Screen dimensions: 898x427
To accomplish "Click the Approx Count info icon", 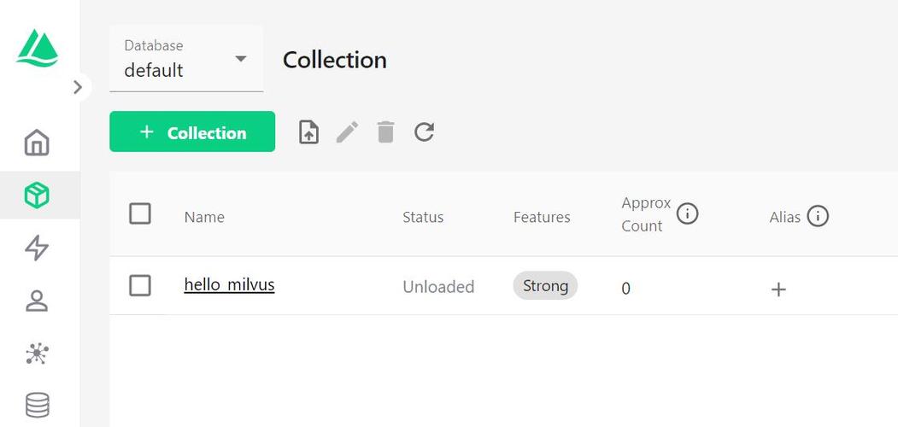I will pyautogui.click(x=687, y=213).
